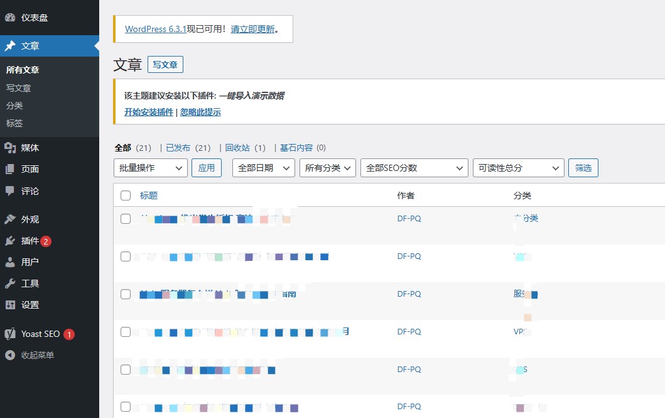Click the Tools wrench icon

coord(10,283)
